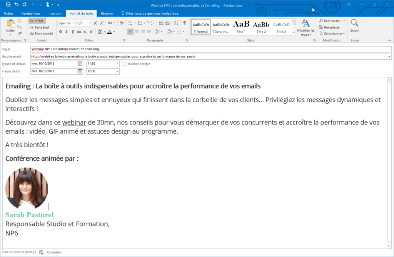This screenshot has height=257, width=394.
Task: Open the Sélectionner dropdown
Action: [332, 34]
